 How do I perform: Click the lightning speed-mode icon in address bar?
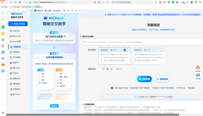[95, 2]
